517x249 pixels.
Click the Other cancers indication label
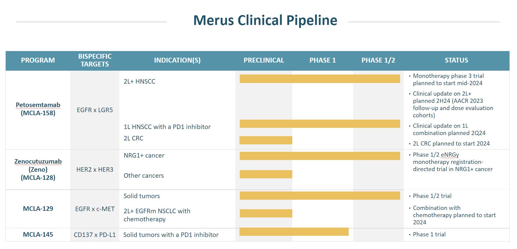coord(144,176)
